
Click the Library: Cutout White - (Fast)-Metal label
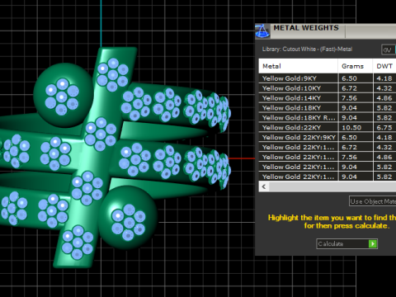coord(307,49)
